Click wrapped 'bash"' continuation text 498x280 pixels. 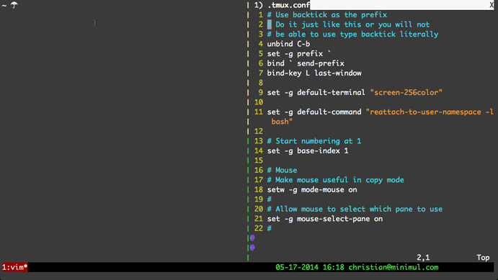point(282,122)
